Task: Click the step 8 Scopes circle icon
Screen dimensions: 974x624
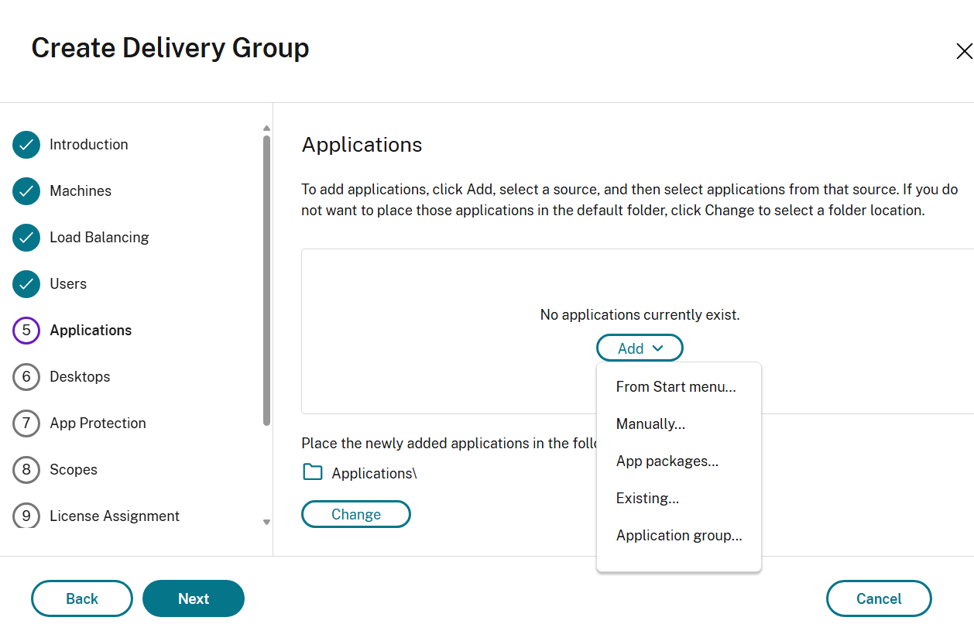Action: click(x=26, y=470)
